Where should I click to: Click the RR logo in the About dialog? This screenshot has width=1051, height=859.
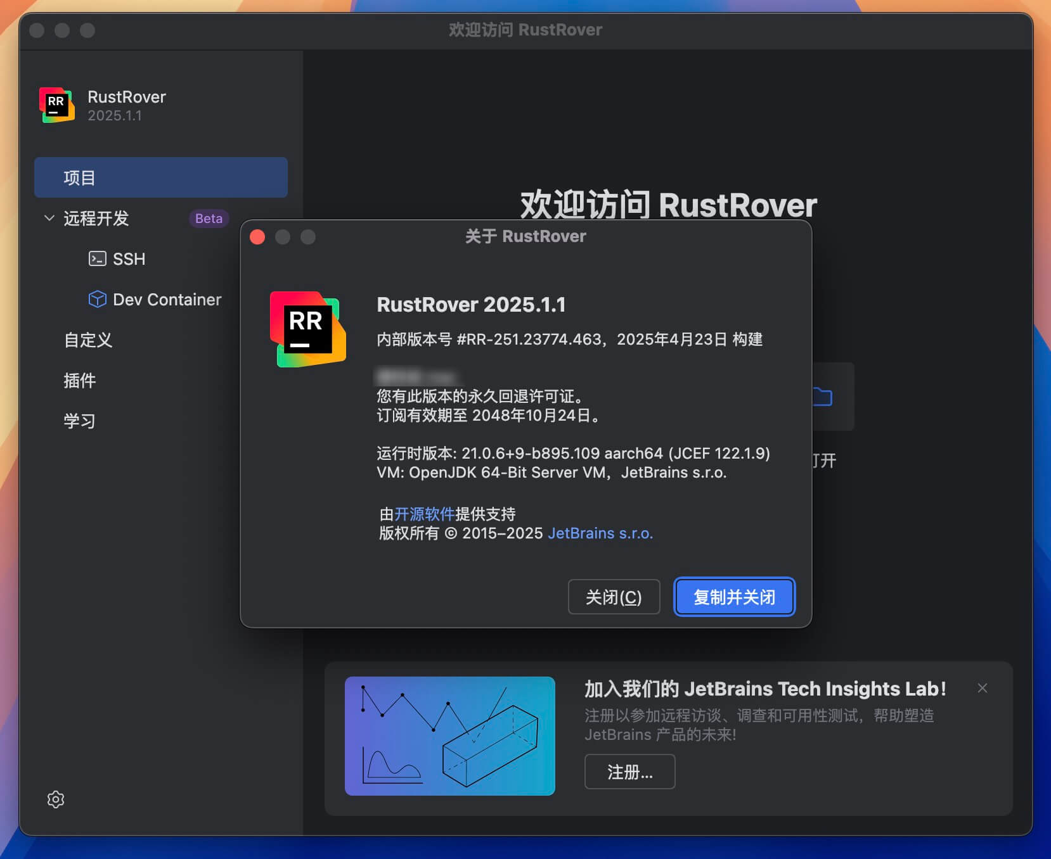coord(309,328)
